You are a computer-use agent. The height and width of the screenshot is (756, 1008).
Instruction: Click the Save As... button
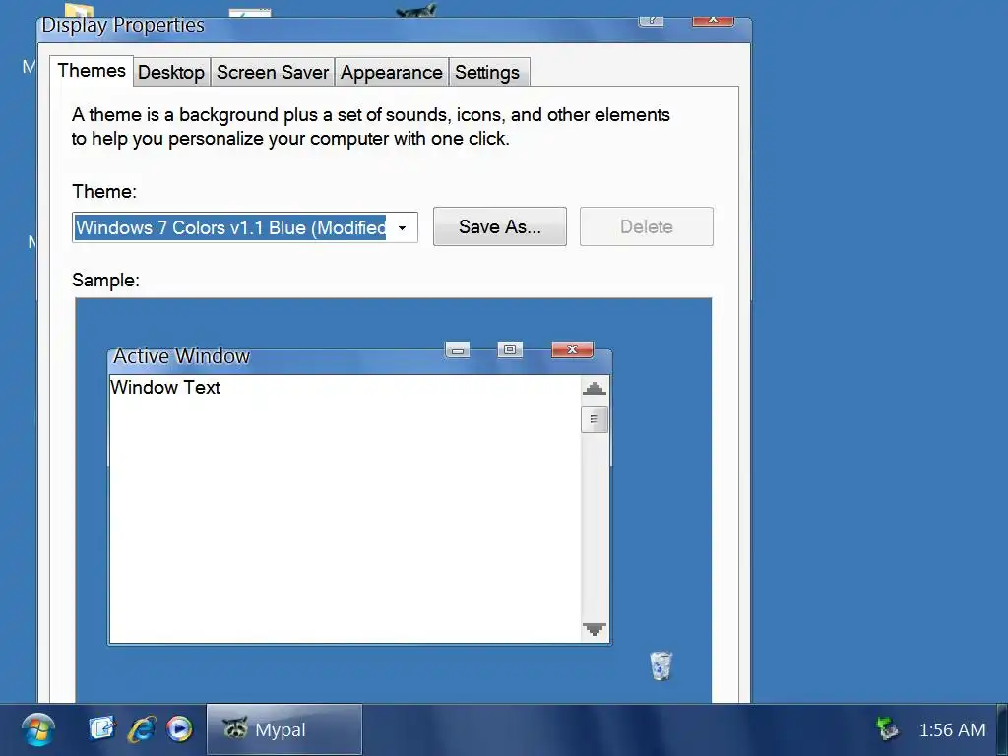499,226
